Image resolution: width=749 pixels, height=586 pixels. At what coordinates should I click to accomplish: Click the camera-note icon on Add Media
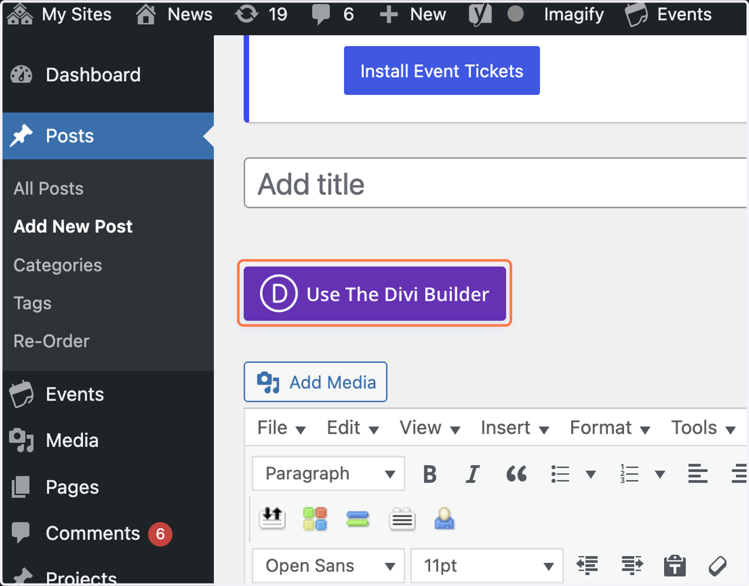tap(268, 382)
